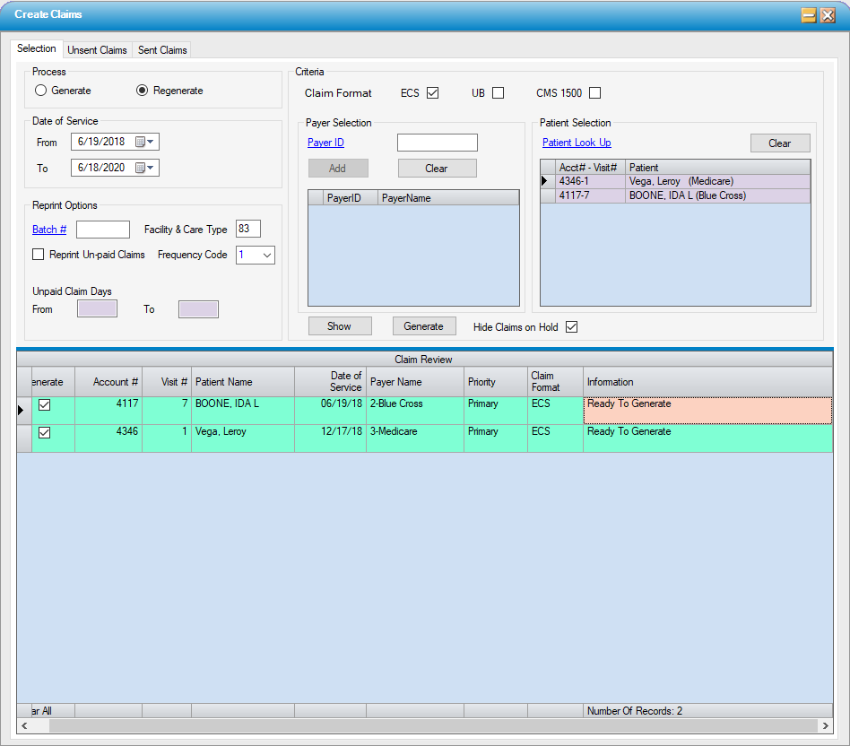Switch to the Unsent Claims tab
The height and width of the screenshot is (746, 850).
pos(97,50)
